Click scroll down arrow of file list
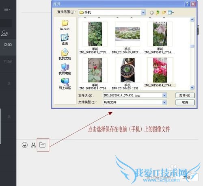The height and width of the screenshot is (186, 203). pyautogui.click(x=192, y=87)
